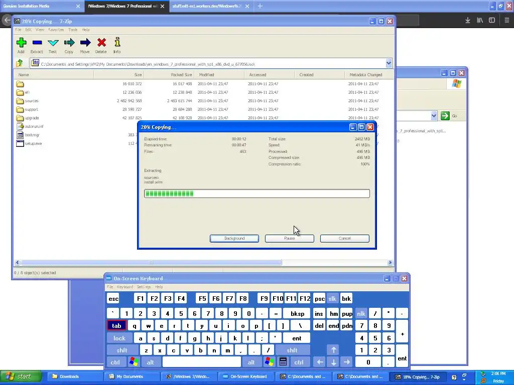Click the horizontal scrollbar thumb in 7-Zip

(x=151, y=263)
